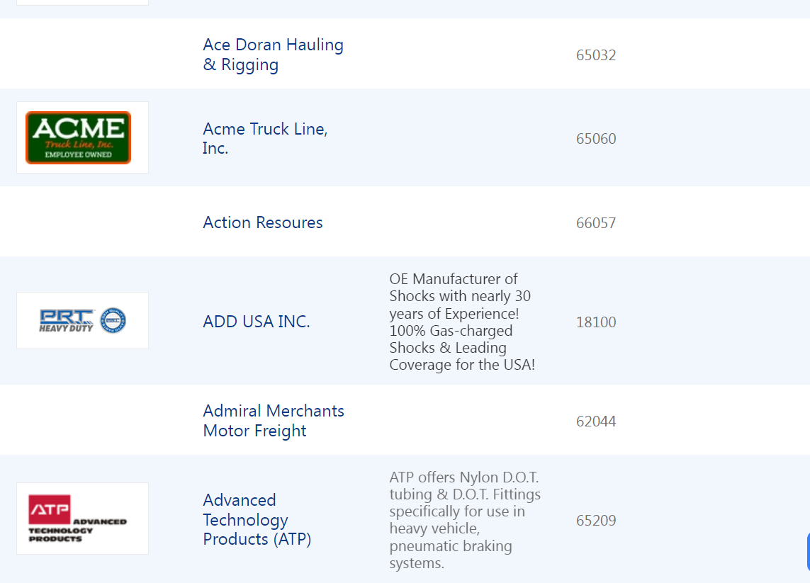
Task: Click booth number 65060
Action: click(x=596, y=139)
